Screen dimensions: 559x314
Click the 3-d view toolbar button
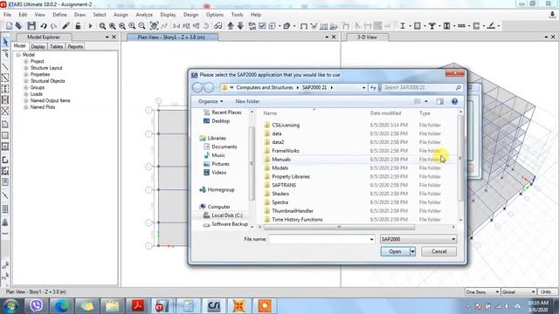[x=176, y=26]
